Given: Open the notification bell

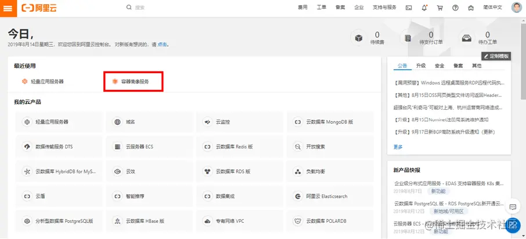Looking at the screenshot, I should pyautogui.click(x=424, y=8).
